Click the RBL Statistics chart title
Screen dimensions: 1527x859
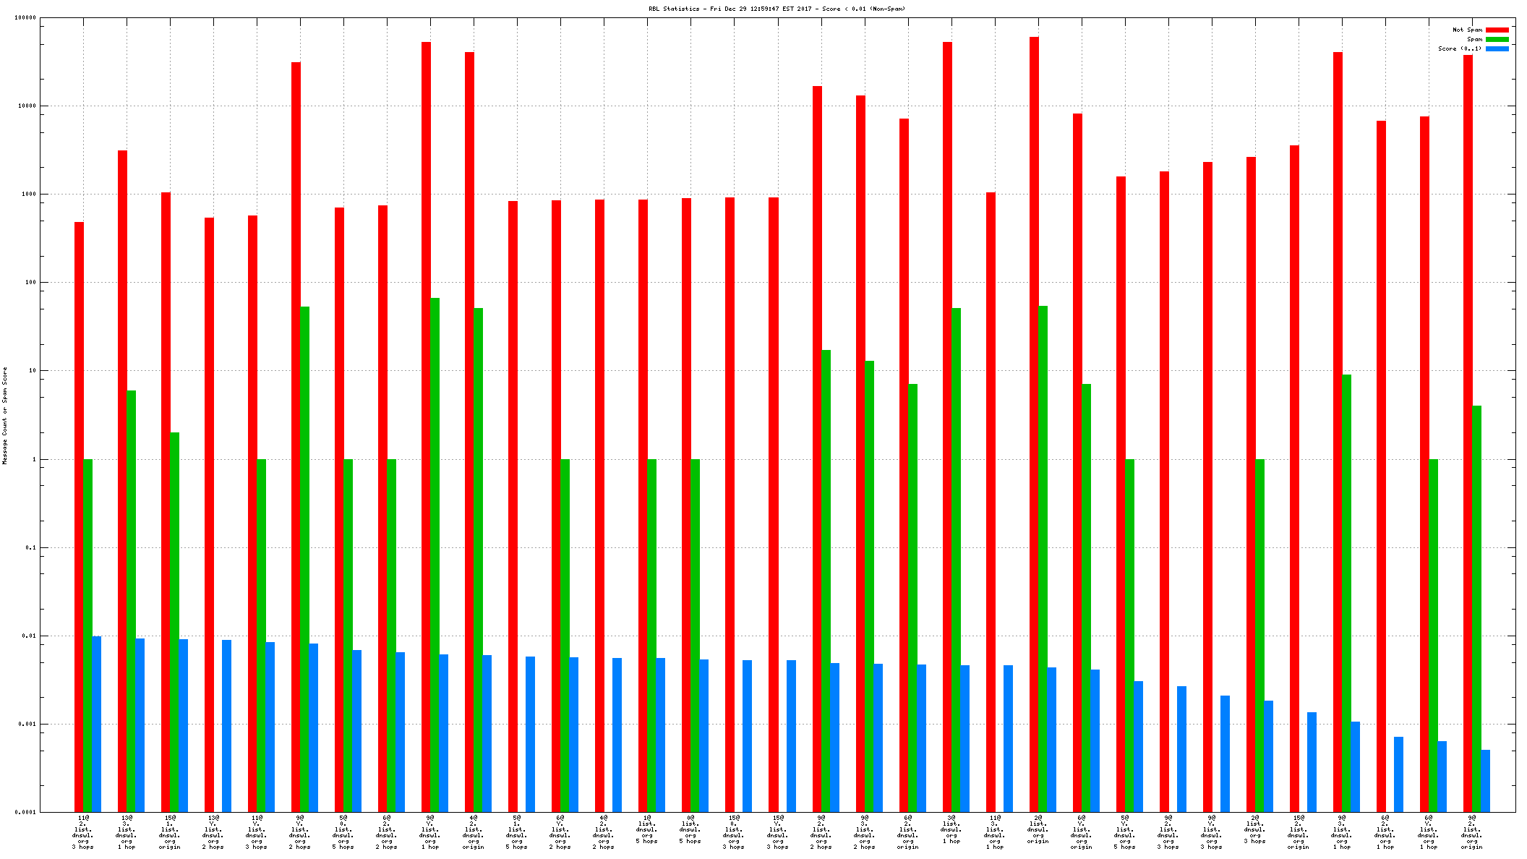(x=776, y=9)
